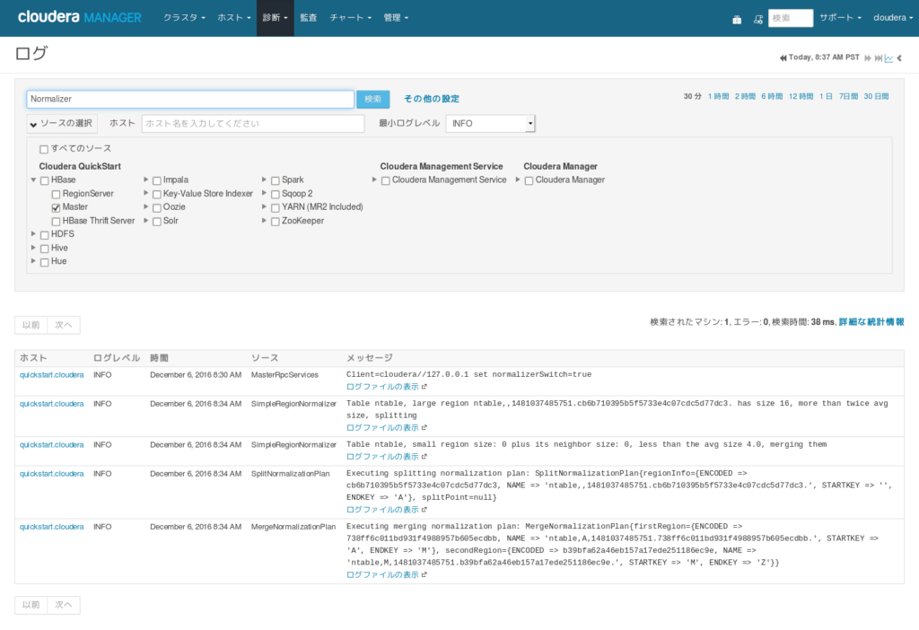
Task: Open the running commands scroll icon
Action: 757,20
